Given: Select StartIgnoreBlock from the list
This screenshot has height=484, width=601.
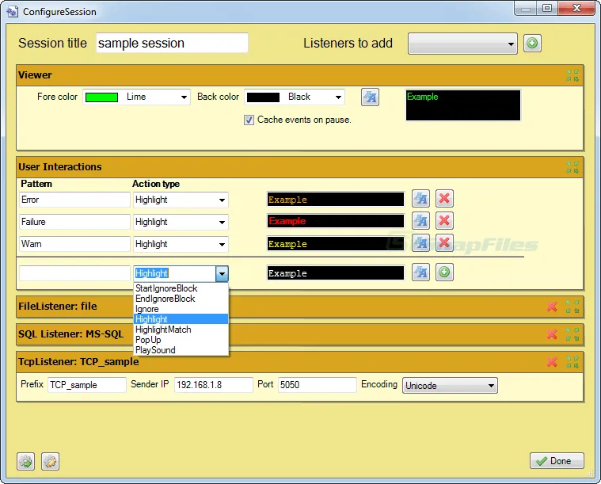Looking at the screenshot, I should pyautogui.click(x=181, y=288).
